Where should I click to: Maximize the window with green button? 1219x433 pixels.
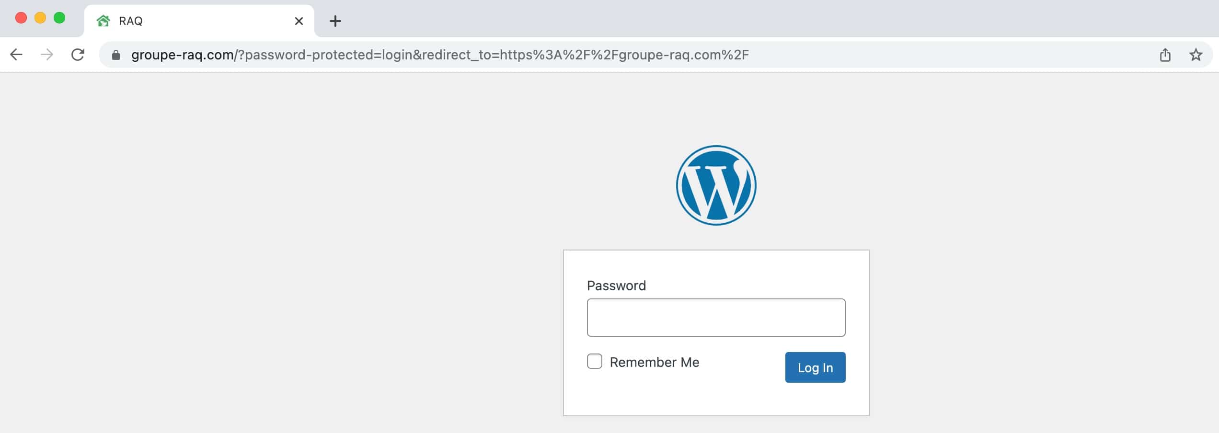(x=59, y=18)
